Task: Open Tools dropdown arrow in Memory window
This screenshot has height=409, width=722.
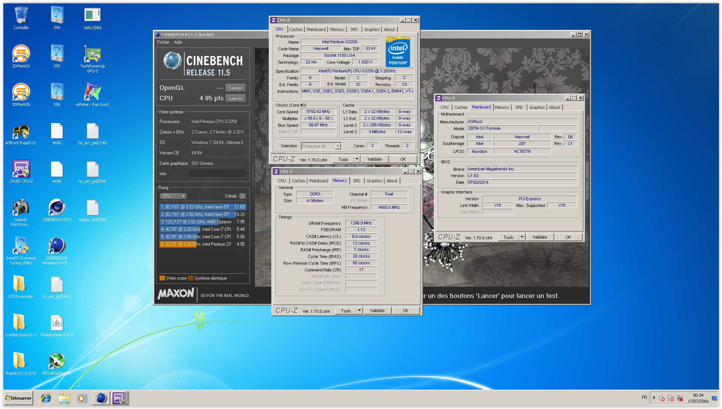Action: tap(359, 311)
